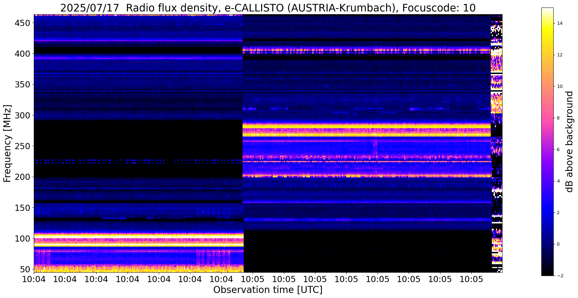Select the 400 frequency tick label

coord(22,54)
